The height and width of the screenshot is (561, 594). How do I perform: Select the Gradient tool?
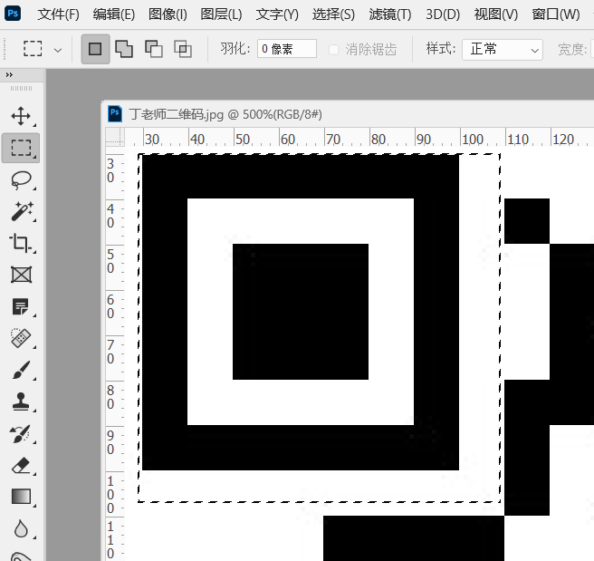(x=21, y=497)
